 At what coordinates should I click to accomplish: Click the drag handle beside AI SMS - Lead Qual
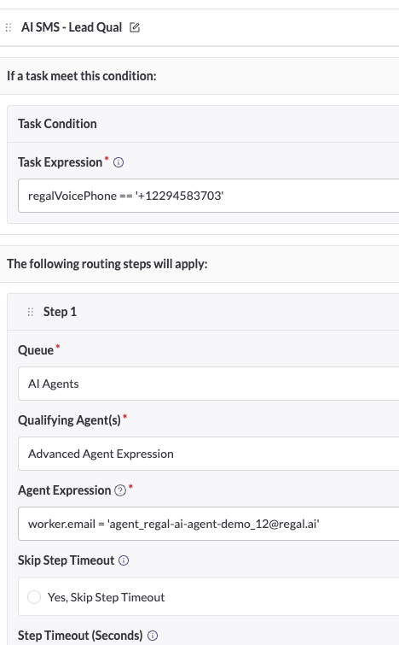pyautogui.click(x=9, y=27)
